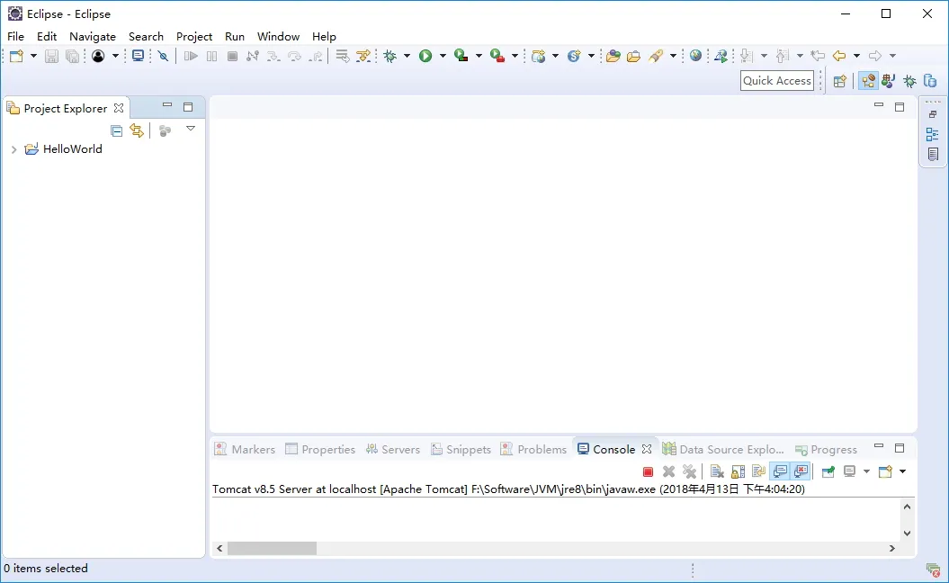Click the black circle profile icon
The width and height of the screenshot is (949, 583).
click(x=98, y=56)
